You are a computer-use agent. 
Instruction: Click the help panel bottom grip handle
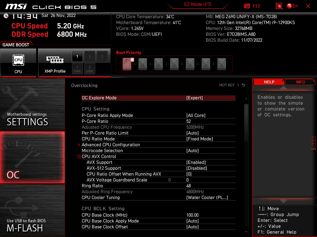pyautogui.click(x=284, y=201)
